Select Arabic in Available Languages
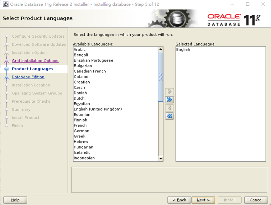This screenshot has width=271, height=205. [116, 50]
